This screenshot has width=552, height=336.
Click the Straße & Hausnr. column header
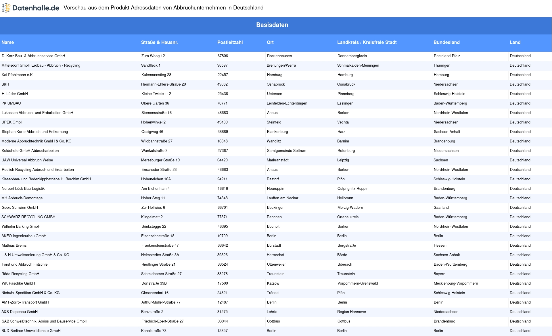(x=160, y=43)
